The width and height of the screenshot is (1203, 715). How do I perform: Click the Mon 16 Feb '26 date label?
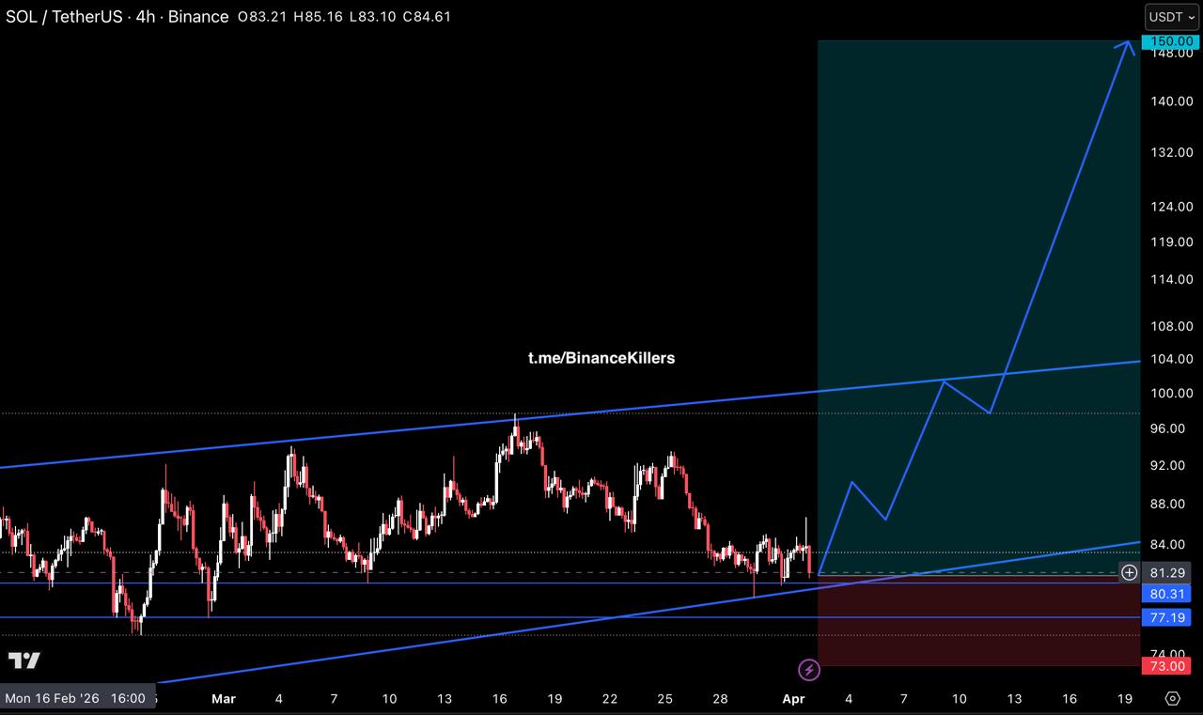(75, 698)
